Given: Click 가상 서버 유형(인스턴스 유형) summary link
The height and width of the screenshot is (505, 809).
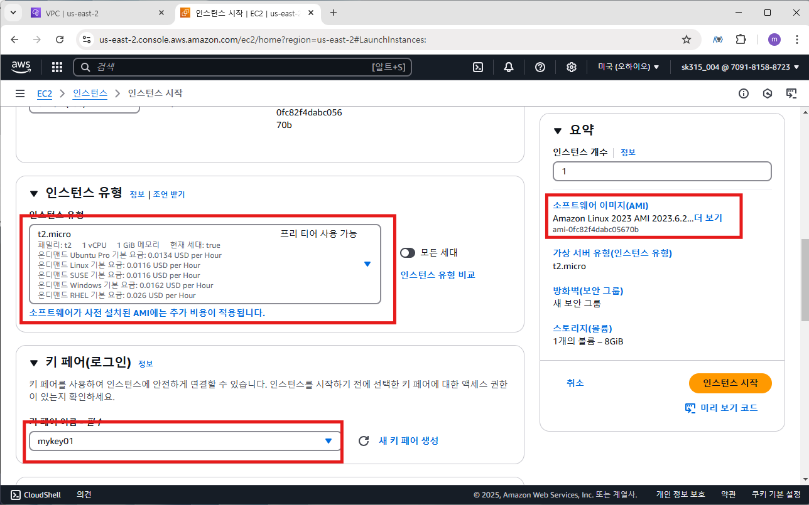Looking at the screenshot, I should [612, 253].
